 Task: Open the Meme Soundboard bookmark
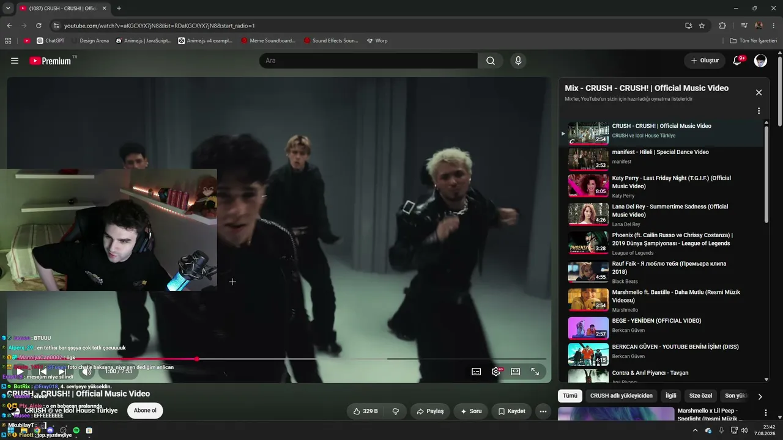tap(268, 41)
